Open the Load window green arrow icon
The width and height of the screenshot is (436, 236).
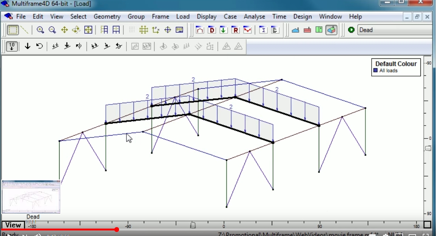point(223,30)
